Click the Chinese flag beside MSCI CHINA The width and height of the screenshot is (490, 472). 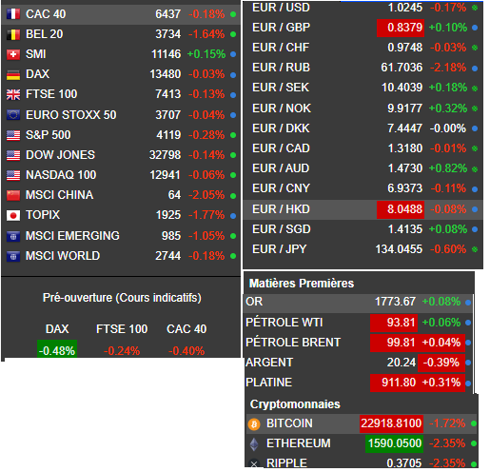(x=13, y=195)
